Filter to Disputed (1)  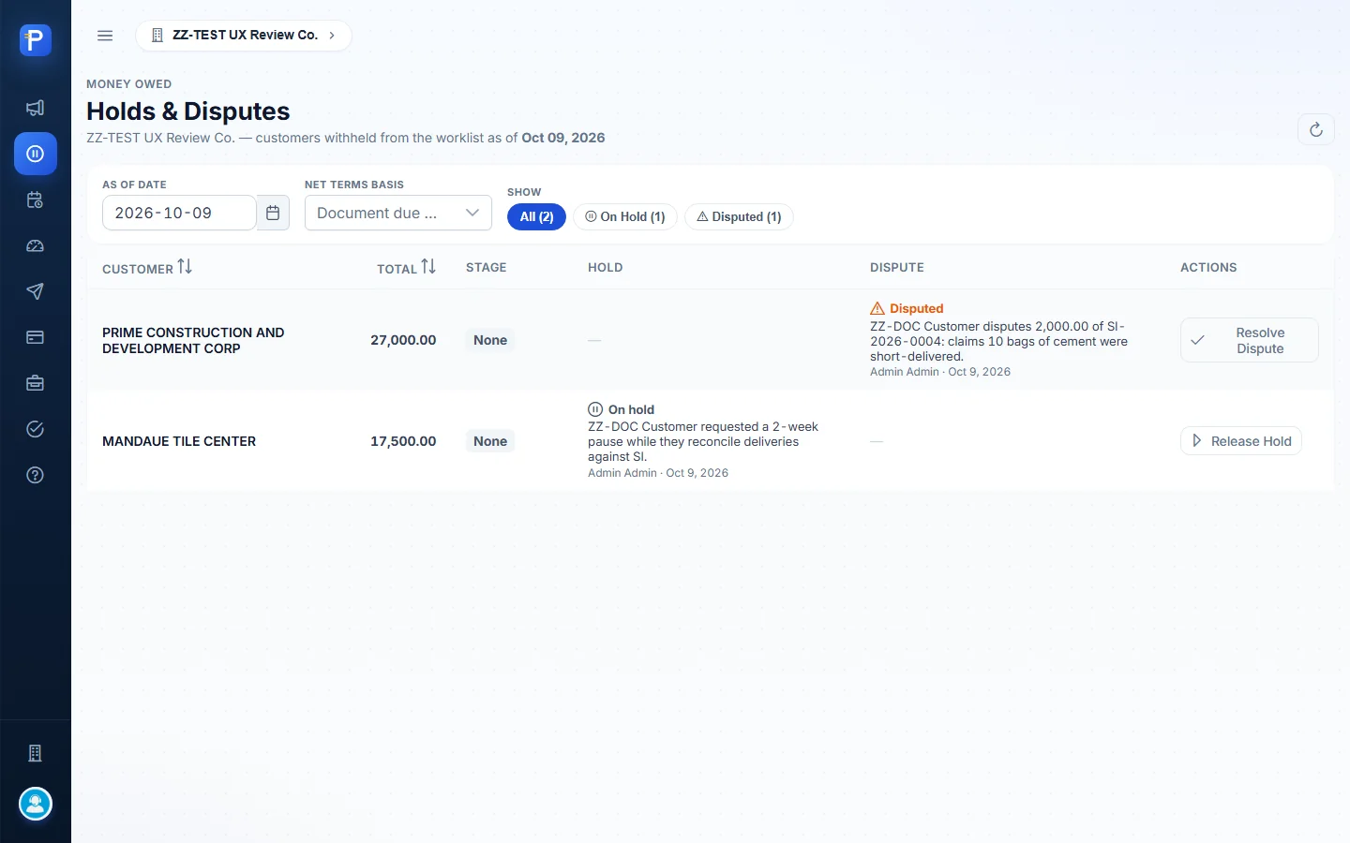739,216
